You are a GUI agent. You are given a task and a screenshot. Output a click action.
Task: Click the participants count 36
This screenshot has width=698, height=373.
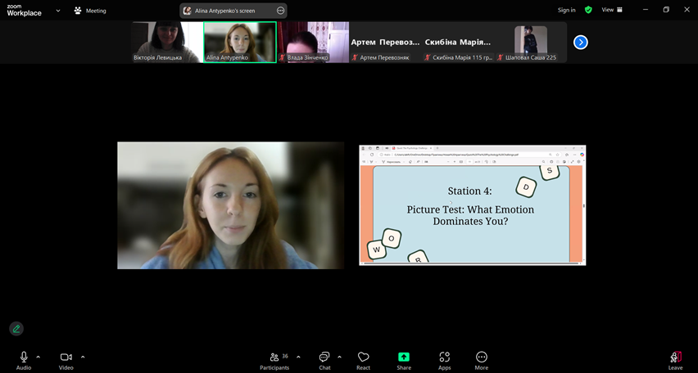click(285, 356)
